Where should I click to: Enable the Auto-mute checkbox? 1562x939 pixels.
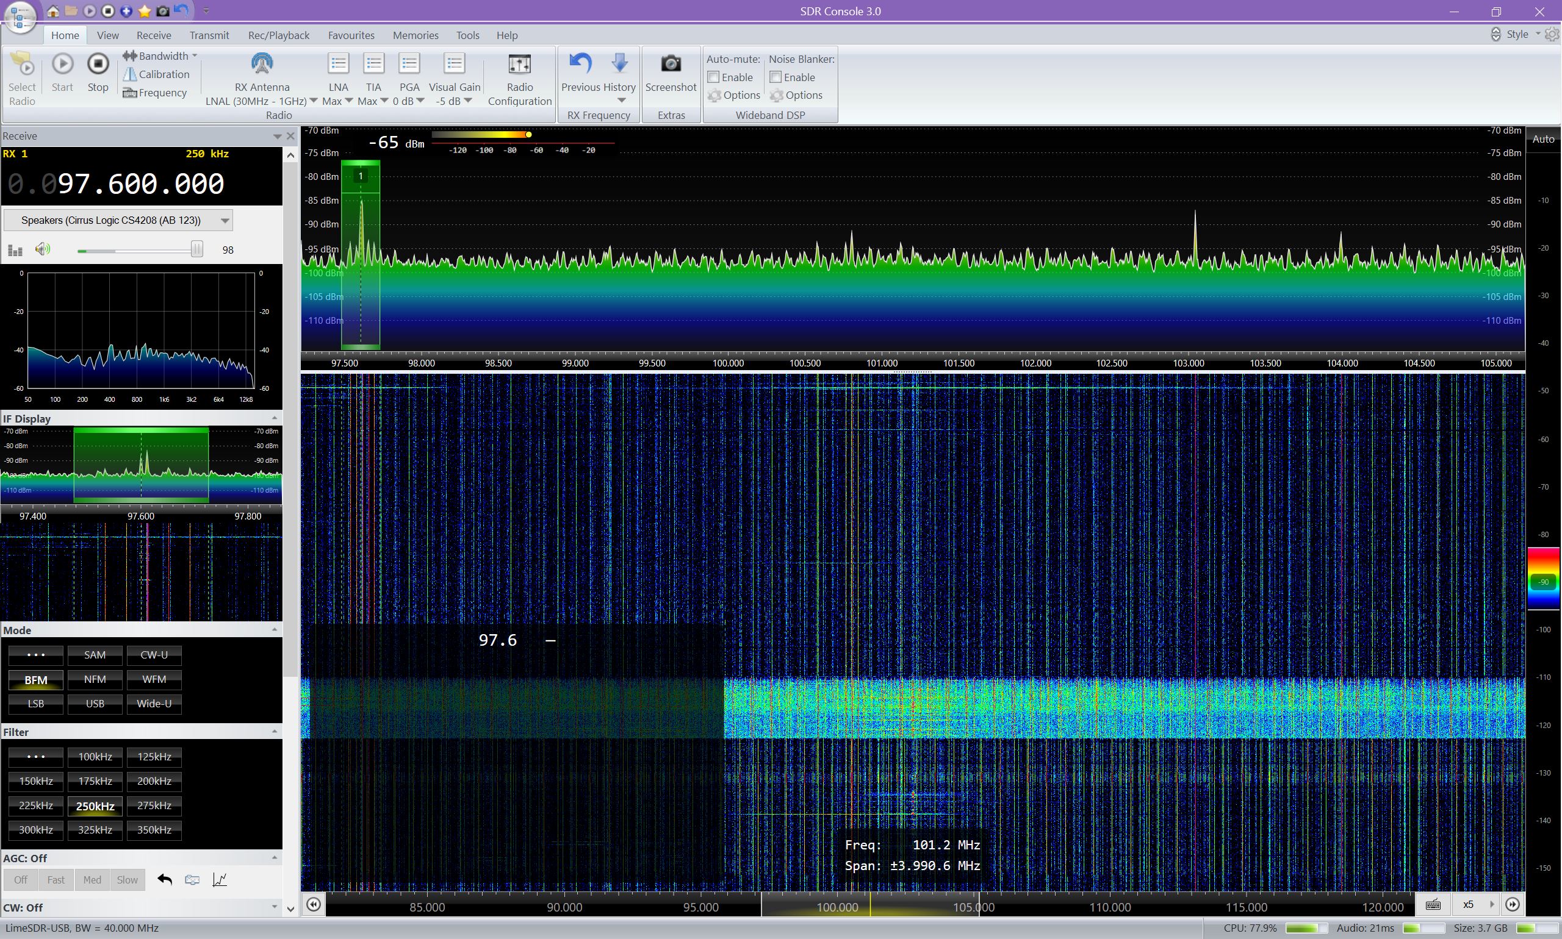point(713,77)
